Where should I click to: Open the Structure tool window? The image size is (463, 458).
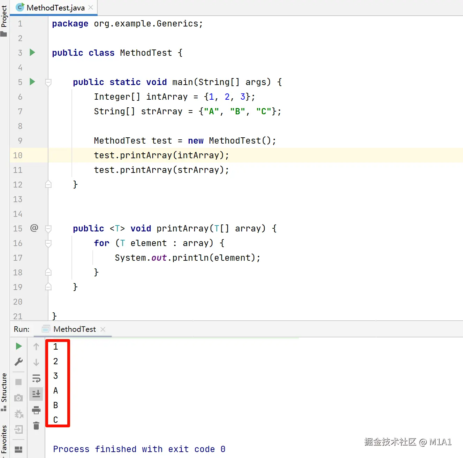4,392
